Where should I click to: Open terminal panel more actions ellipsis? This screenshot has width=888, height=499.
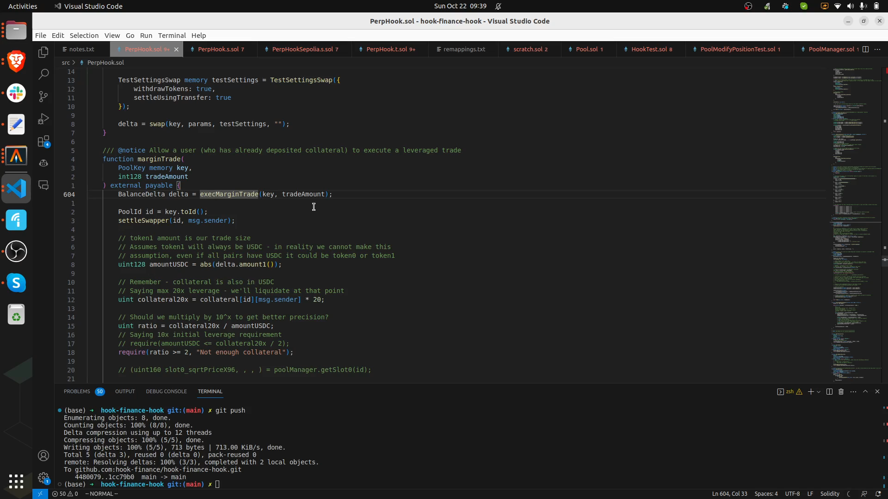click(853, 392)
